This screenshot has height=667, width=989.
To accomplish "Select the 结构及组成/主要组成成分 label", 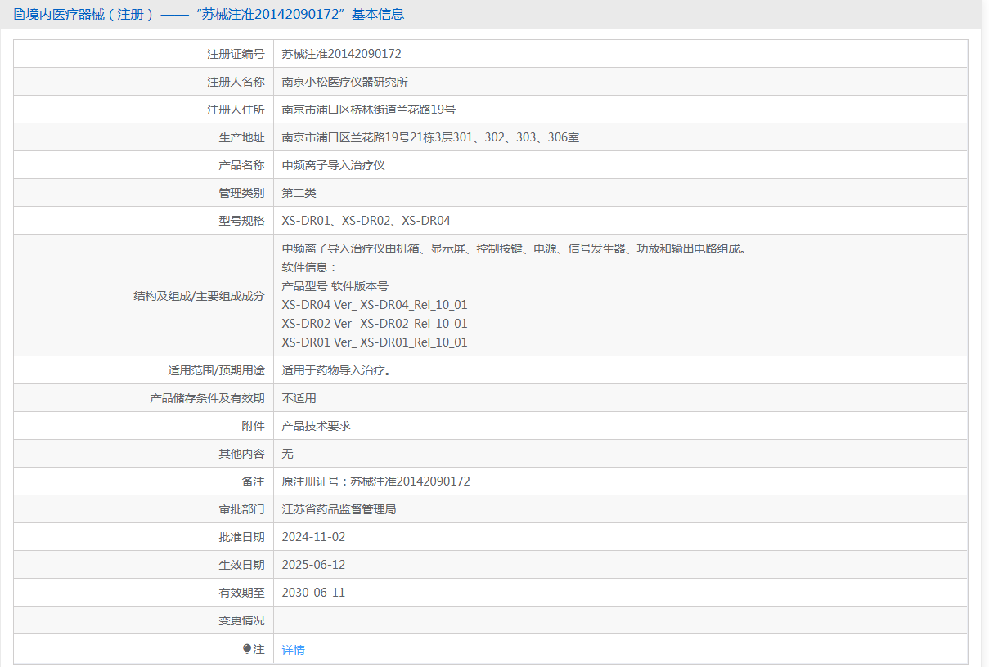I will click(199, 296).
